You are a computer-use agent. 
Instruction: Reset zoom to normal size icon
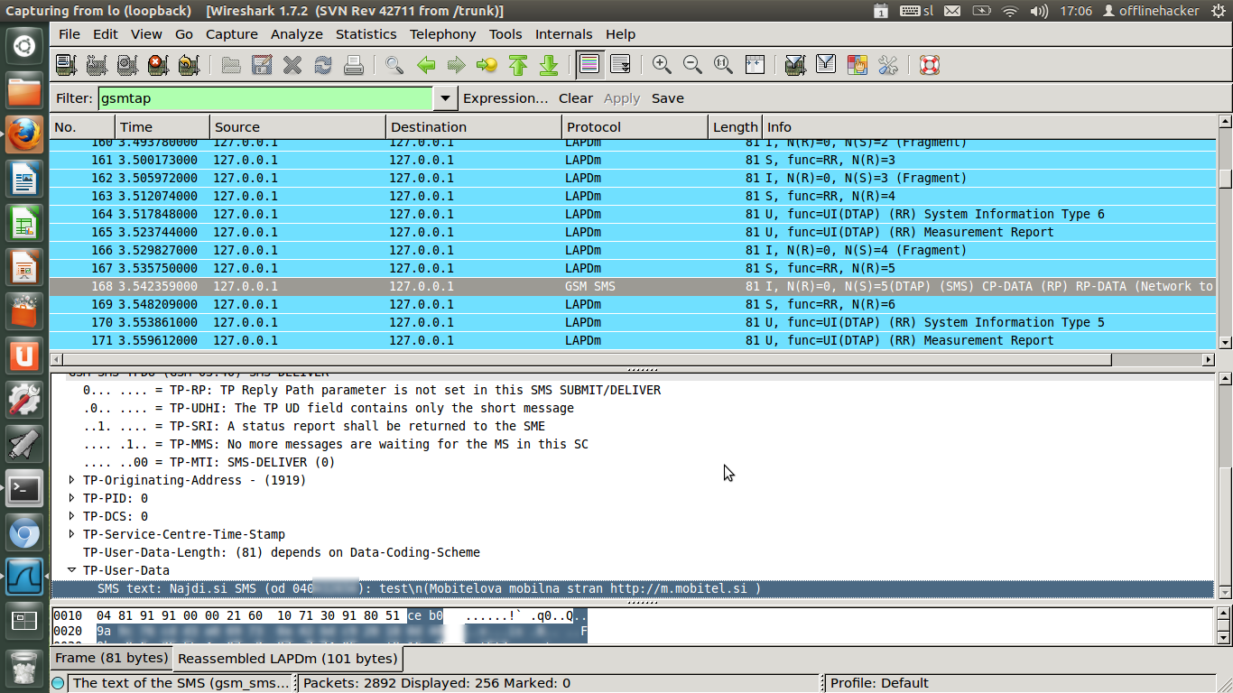coord(723,65)
